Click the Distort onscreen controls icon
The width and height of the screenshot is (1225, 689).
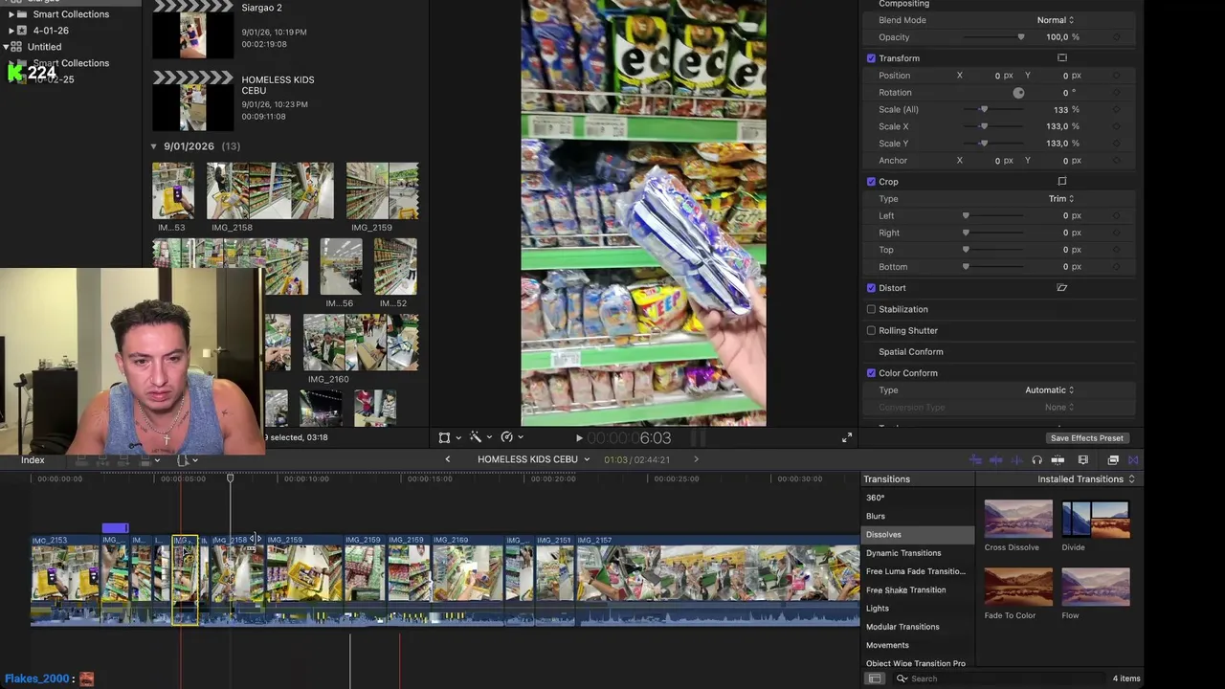point(1061,288)
